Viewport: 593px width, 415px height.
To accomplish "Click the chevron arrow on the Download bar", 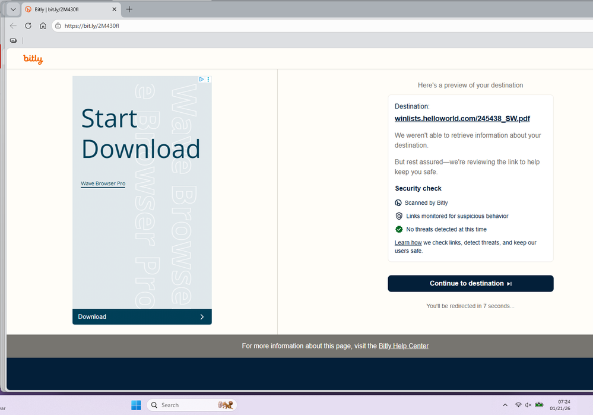I will 202,317.
